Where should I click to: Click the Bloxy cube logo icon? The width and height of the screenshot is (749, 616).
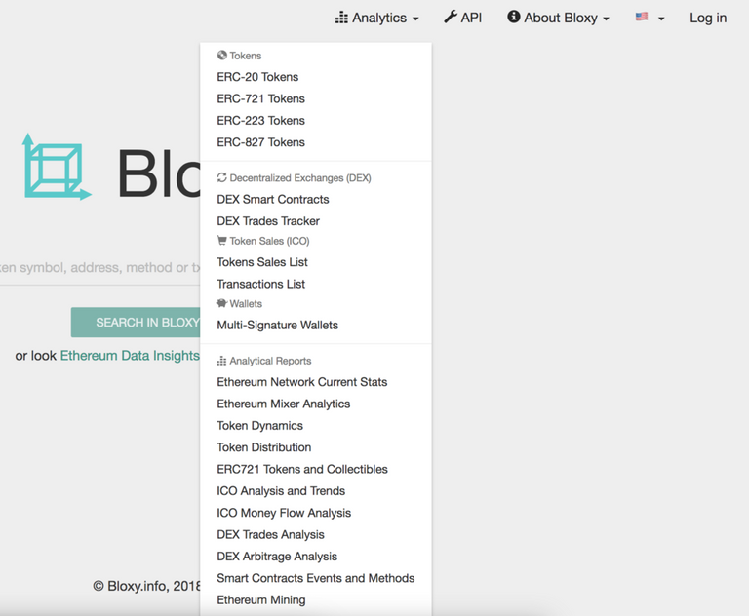click(57, 168)
